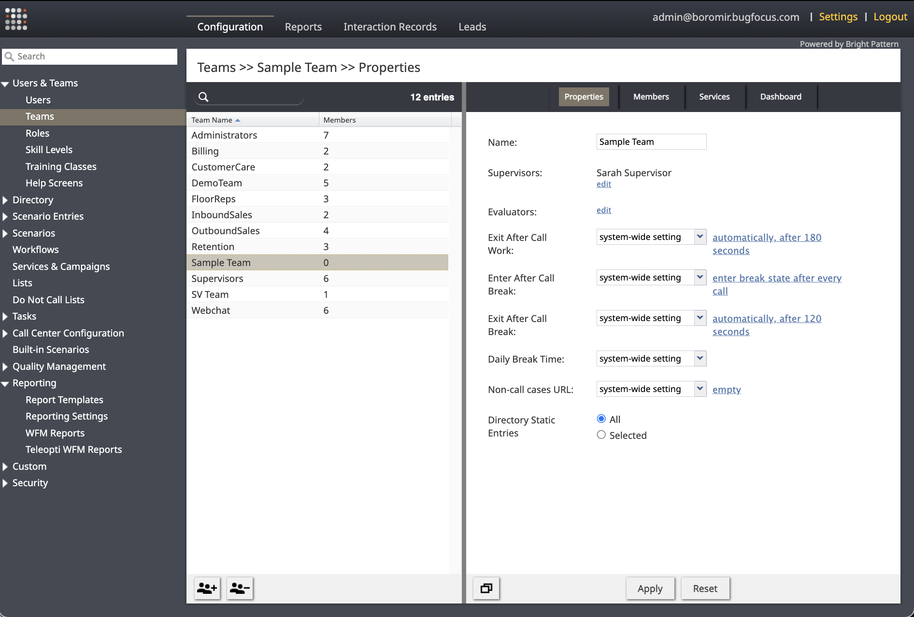Select Skill Levels in sidebar
The image size is (914, 617).
coord(49,150)
